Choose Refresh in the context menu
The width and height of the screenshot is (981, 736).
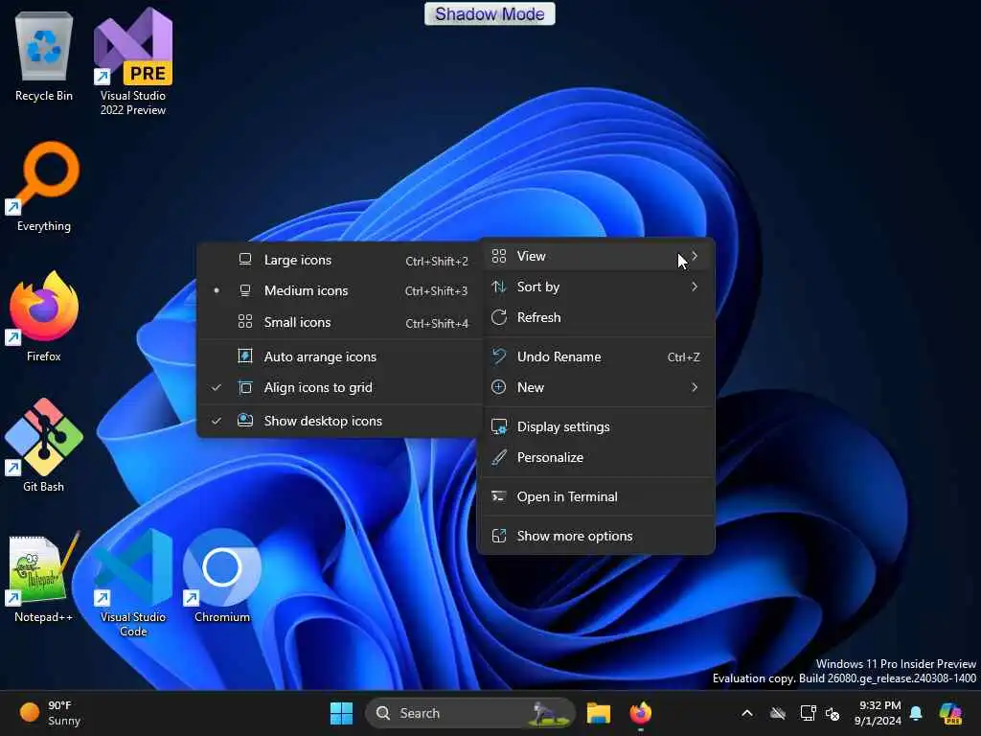click(596, 317)
